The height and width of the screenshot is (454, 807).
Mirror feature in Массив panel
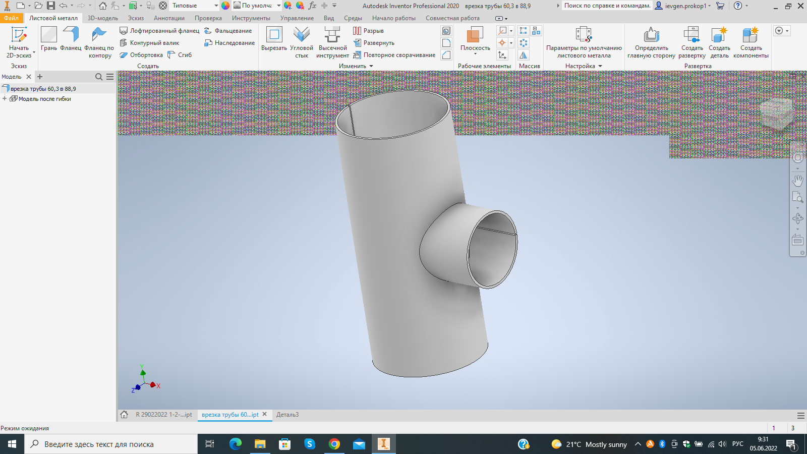524,55
